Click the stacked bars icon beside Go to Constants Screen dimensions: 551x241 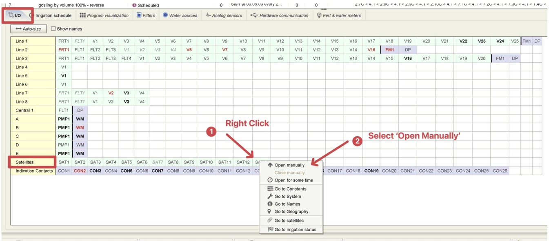tap(270, 189)
